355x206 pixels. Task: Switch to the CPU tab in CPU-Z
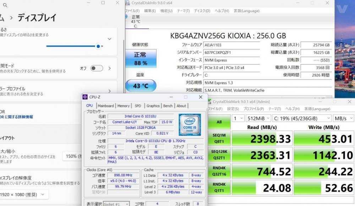coord(89,106)
